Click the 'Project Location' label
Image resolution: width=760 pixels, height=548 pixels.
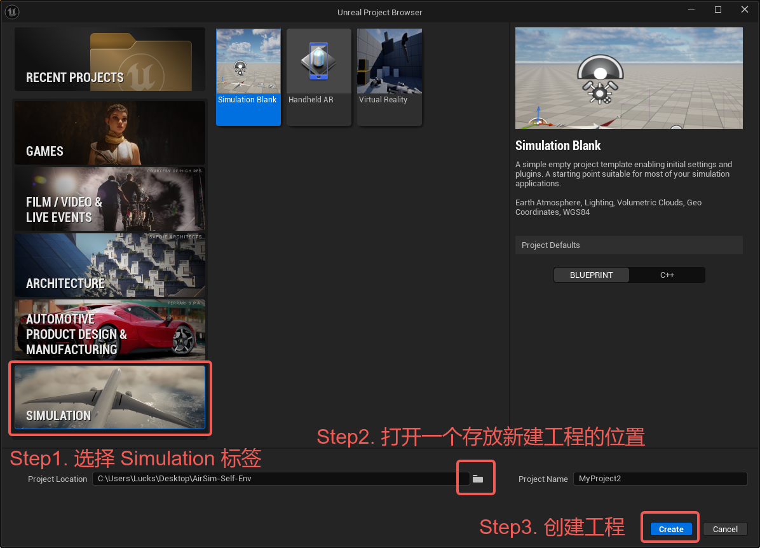pyautogui.click(x=57, y=479)
